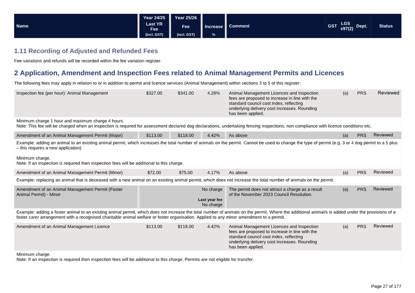Select the Year 24/25 Last YR Fee header
Viewport: 415px width, 293px height.
pos(154,26)
